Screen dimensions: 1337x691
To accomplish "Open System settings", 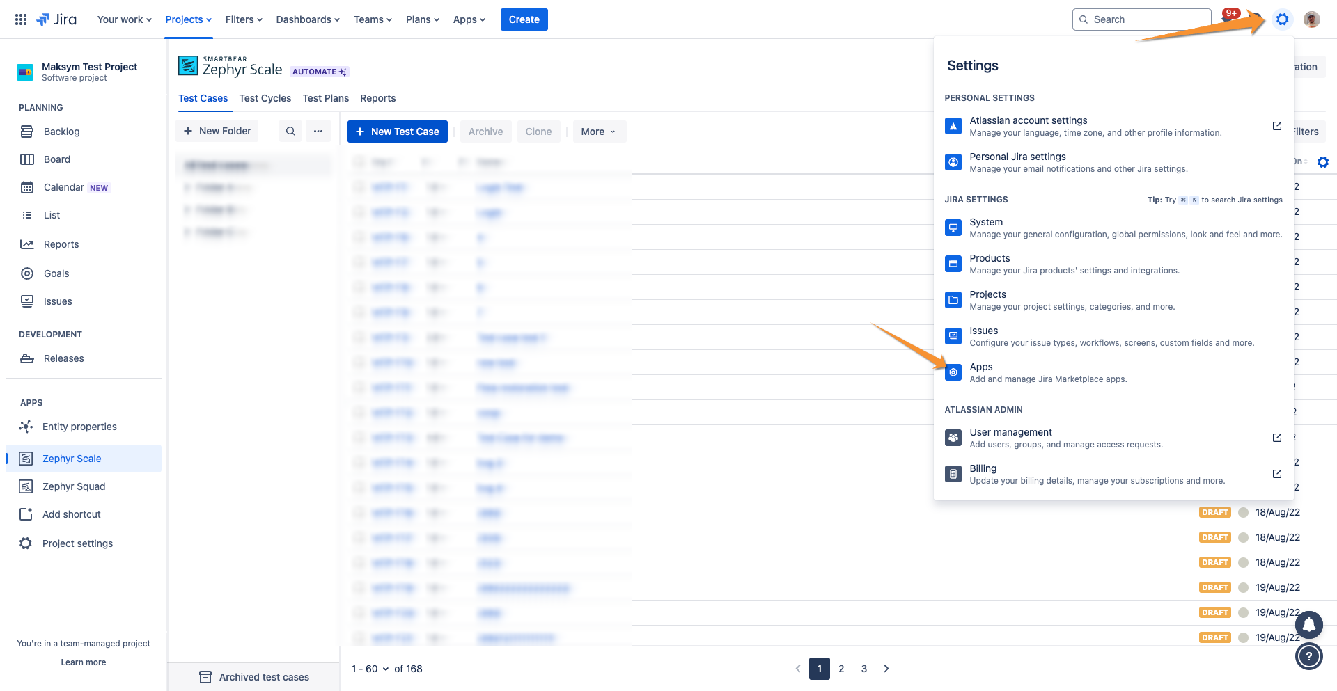I will point(1113,228).
